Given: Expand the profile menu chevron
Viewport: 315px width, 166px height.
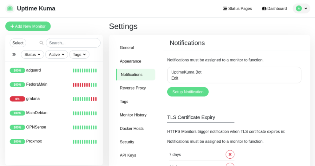Looking at the screenshot, I should click(x=306, y=9).
